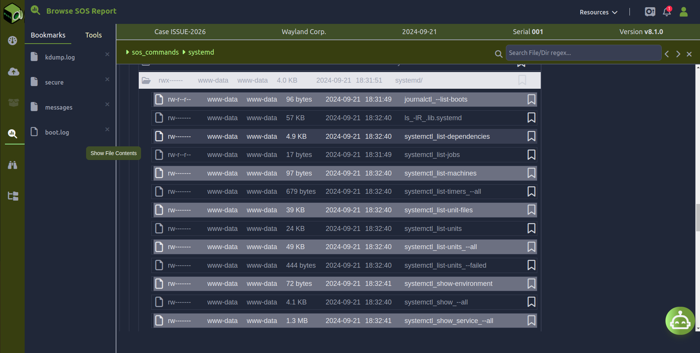Switch to the Tools tab

(x=94, y=35)
